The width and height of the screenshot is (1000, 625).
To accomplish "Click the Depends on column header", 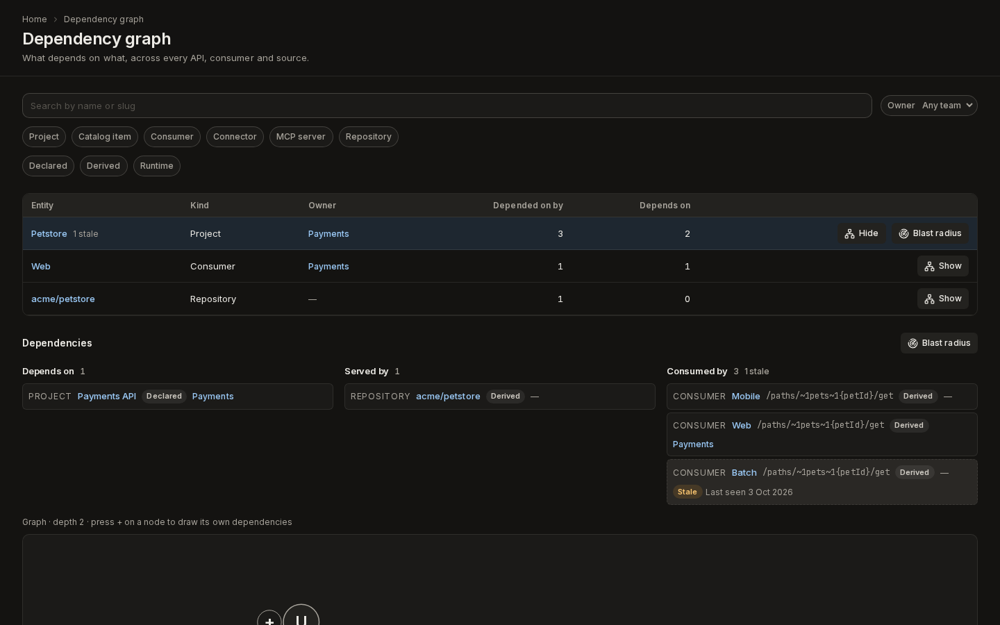I will coord(665,206).
